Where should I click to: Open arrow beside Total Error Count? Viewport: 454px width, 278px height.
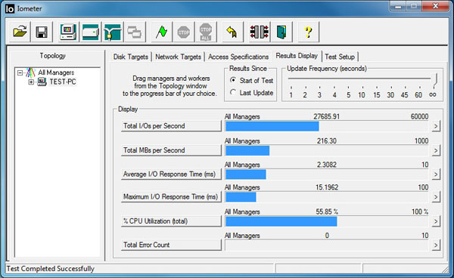(436, 245)
